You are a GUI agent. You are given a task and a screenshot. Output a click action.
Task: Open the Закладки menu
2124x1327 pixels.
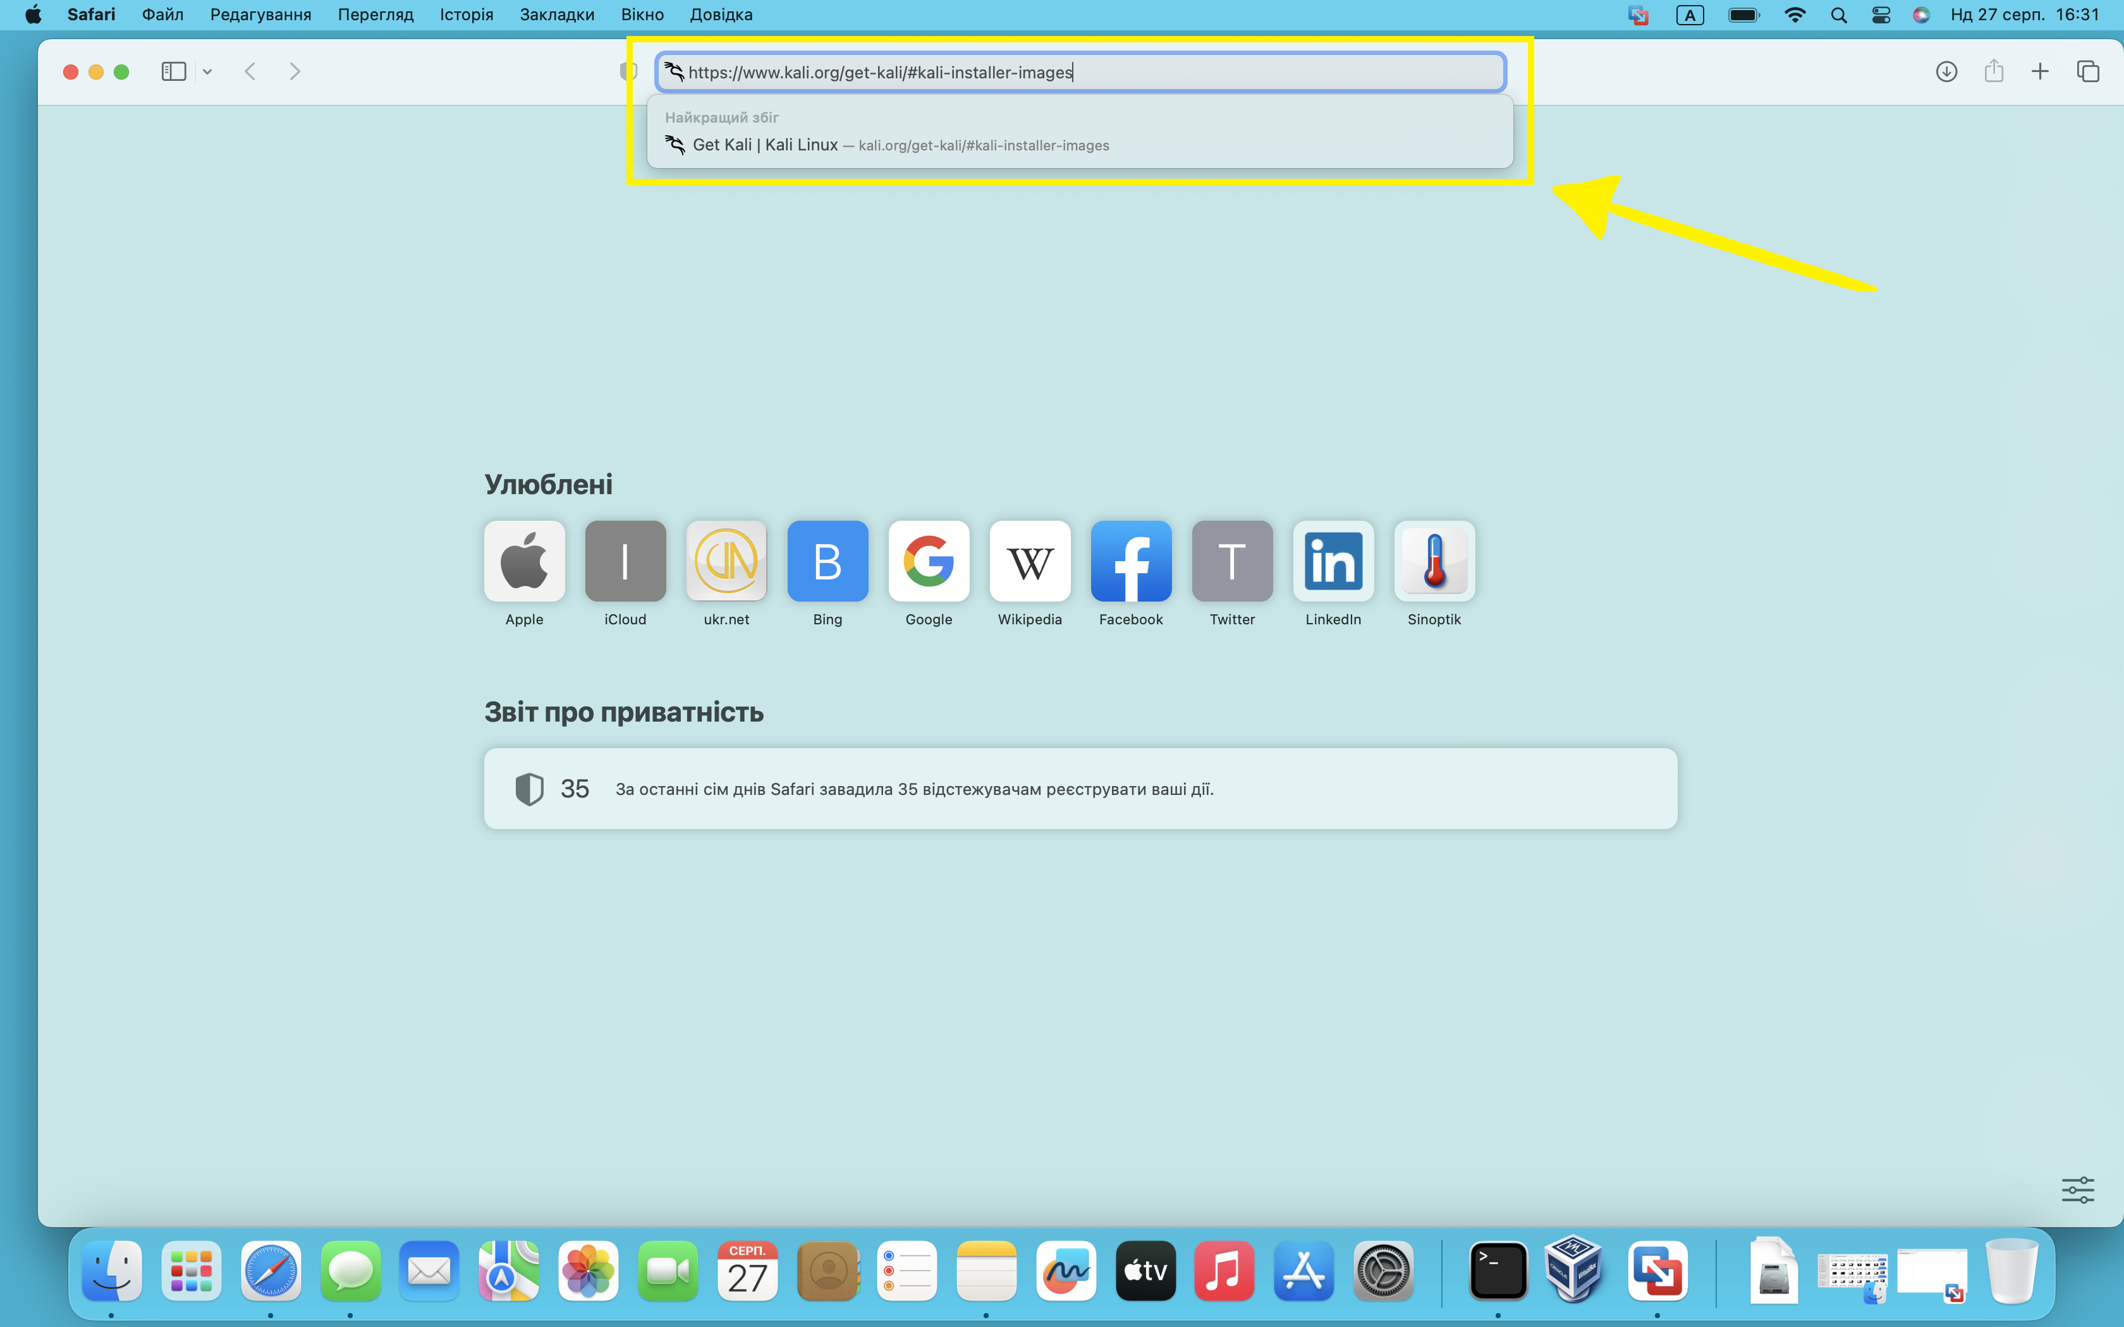pyautogui.click(x=558, y=15)
